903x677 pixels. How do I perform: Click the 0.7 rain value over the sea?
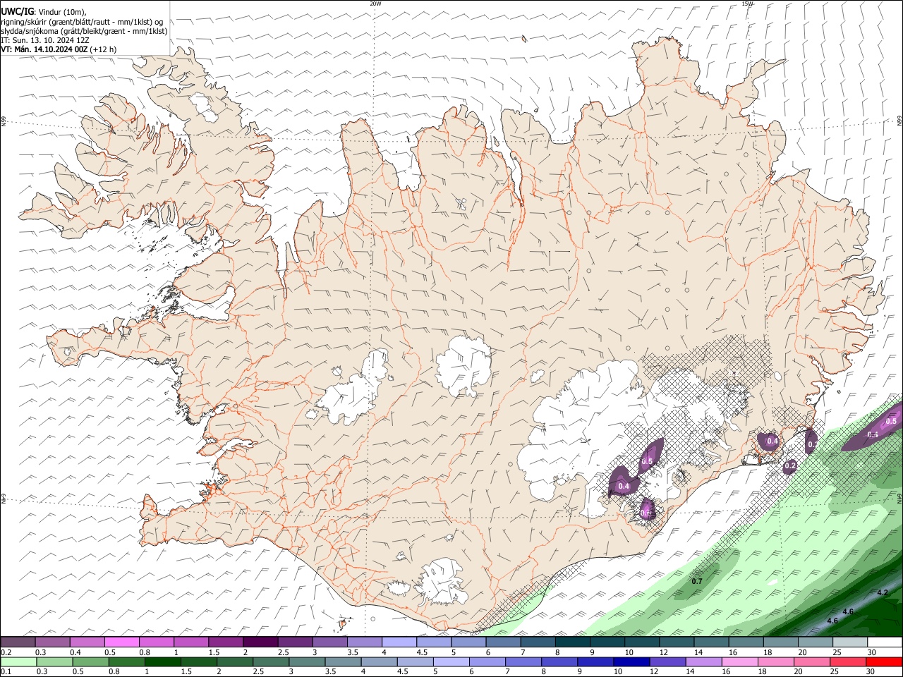697,581
